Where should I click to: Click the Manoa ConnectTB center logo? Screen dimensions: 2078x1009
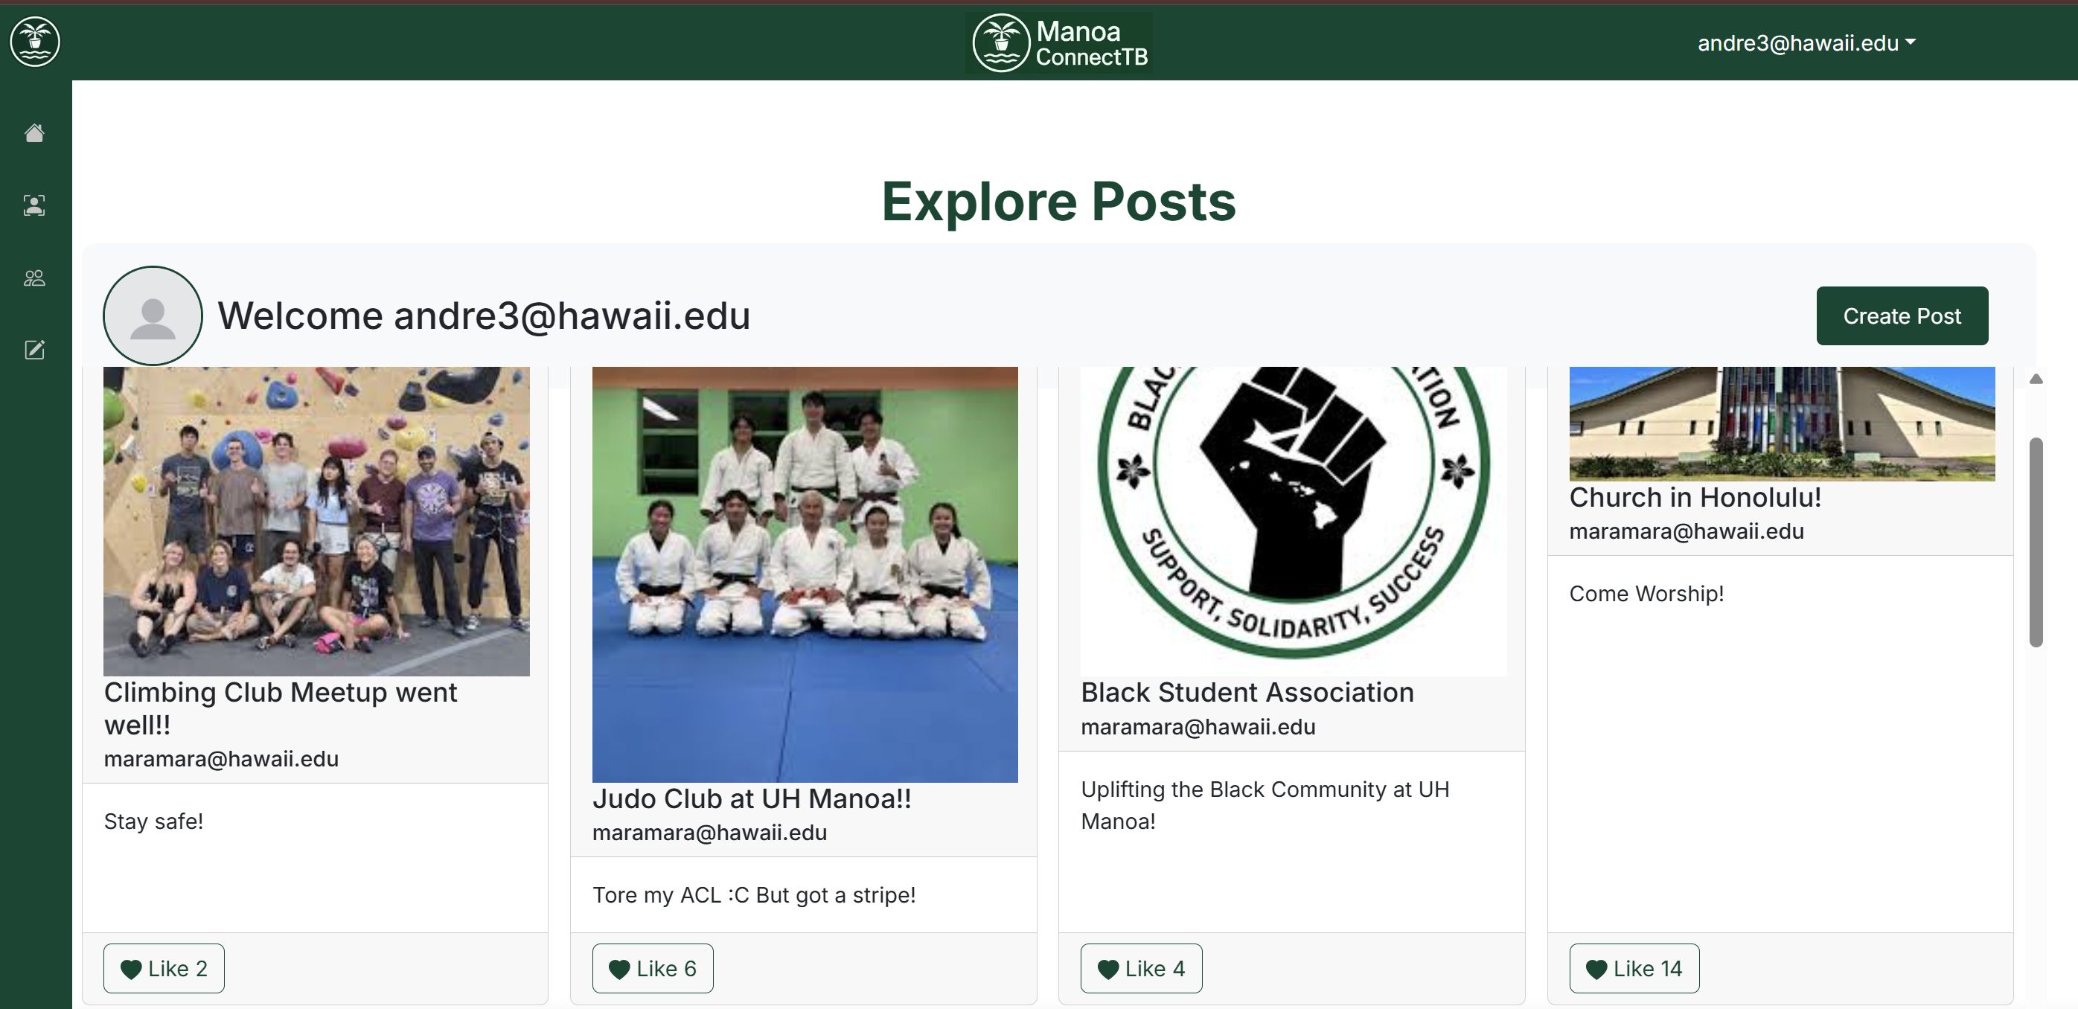1059,42
